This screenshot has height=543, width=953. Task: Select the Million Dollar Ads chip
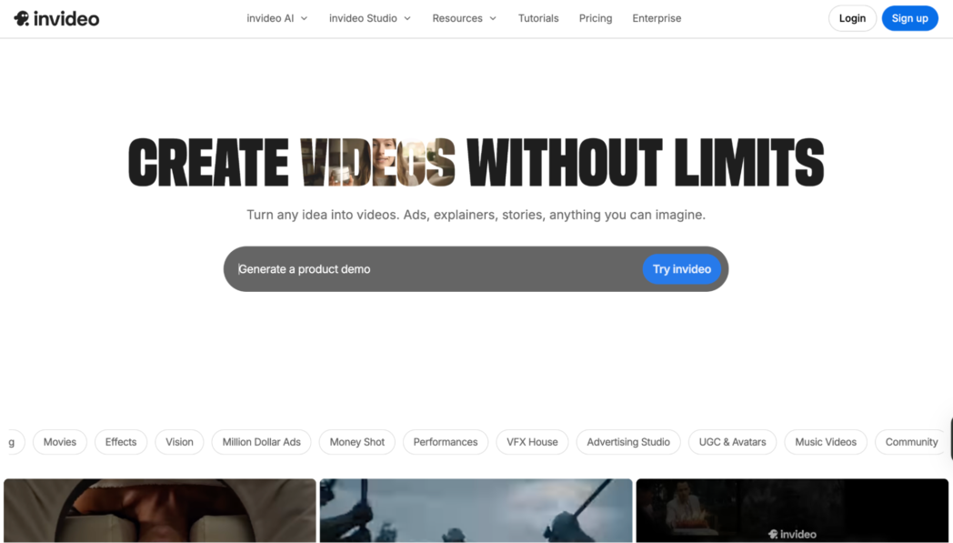261,442
